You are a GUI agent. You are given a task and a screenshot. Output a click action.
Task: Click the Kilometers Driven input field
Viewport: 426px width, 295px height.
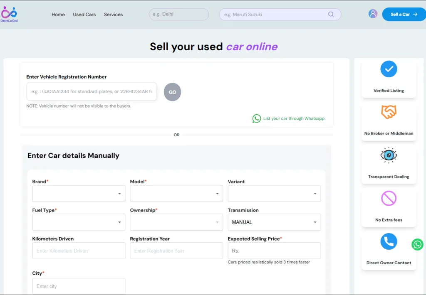79,251
